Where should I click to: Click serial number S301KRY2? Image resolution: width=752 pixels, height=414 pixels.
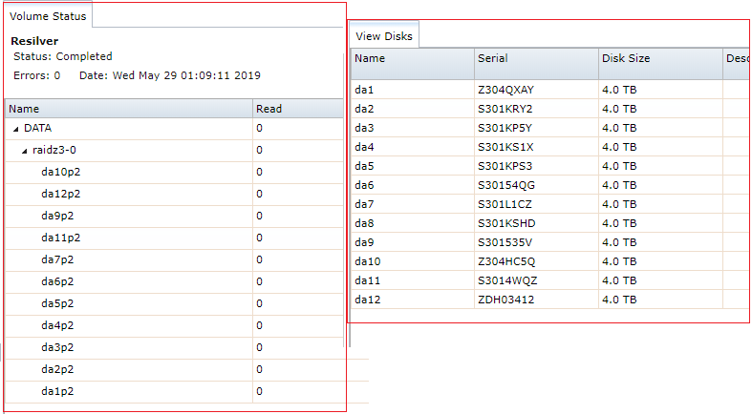coord(505,109)
